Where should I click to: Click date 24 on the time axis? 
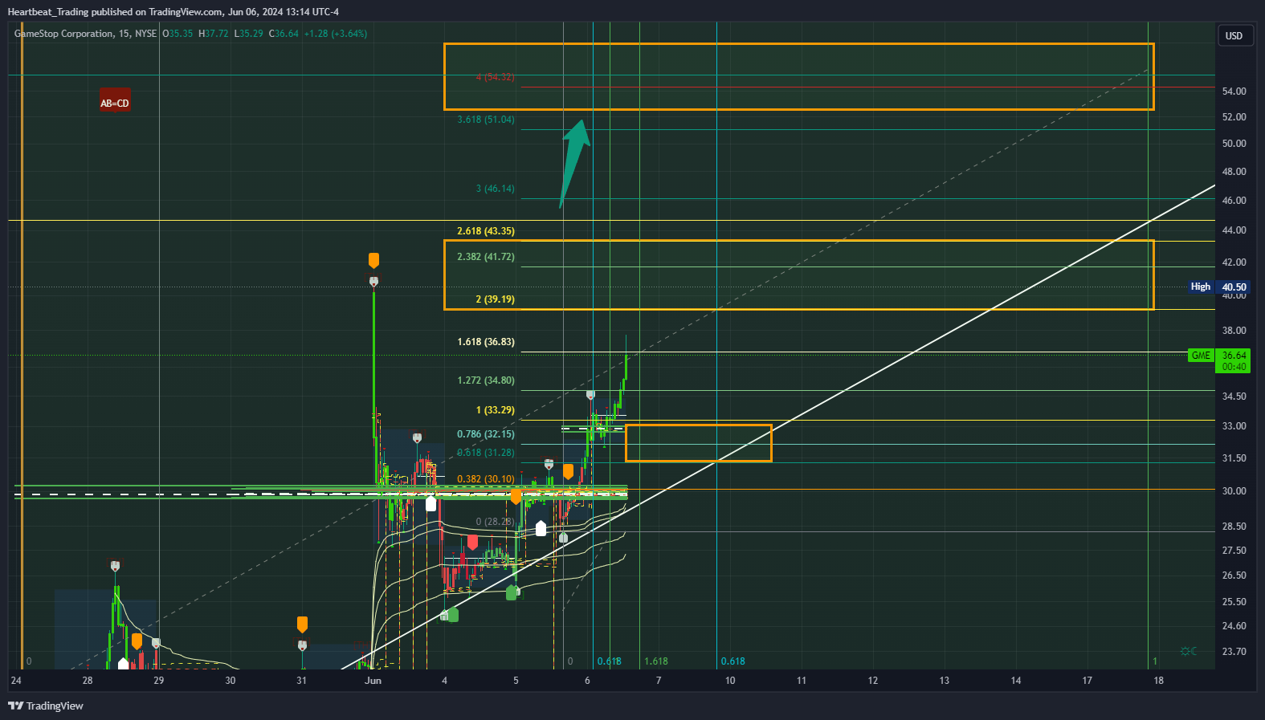click(x=16, y=681)
